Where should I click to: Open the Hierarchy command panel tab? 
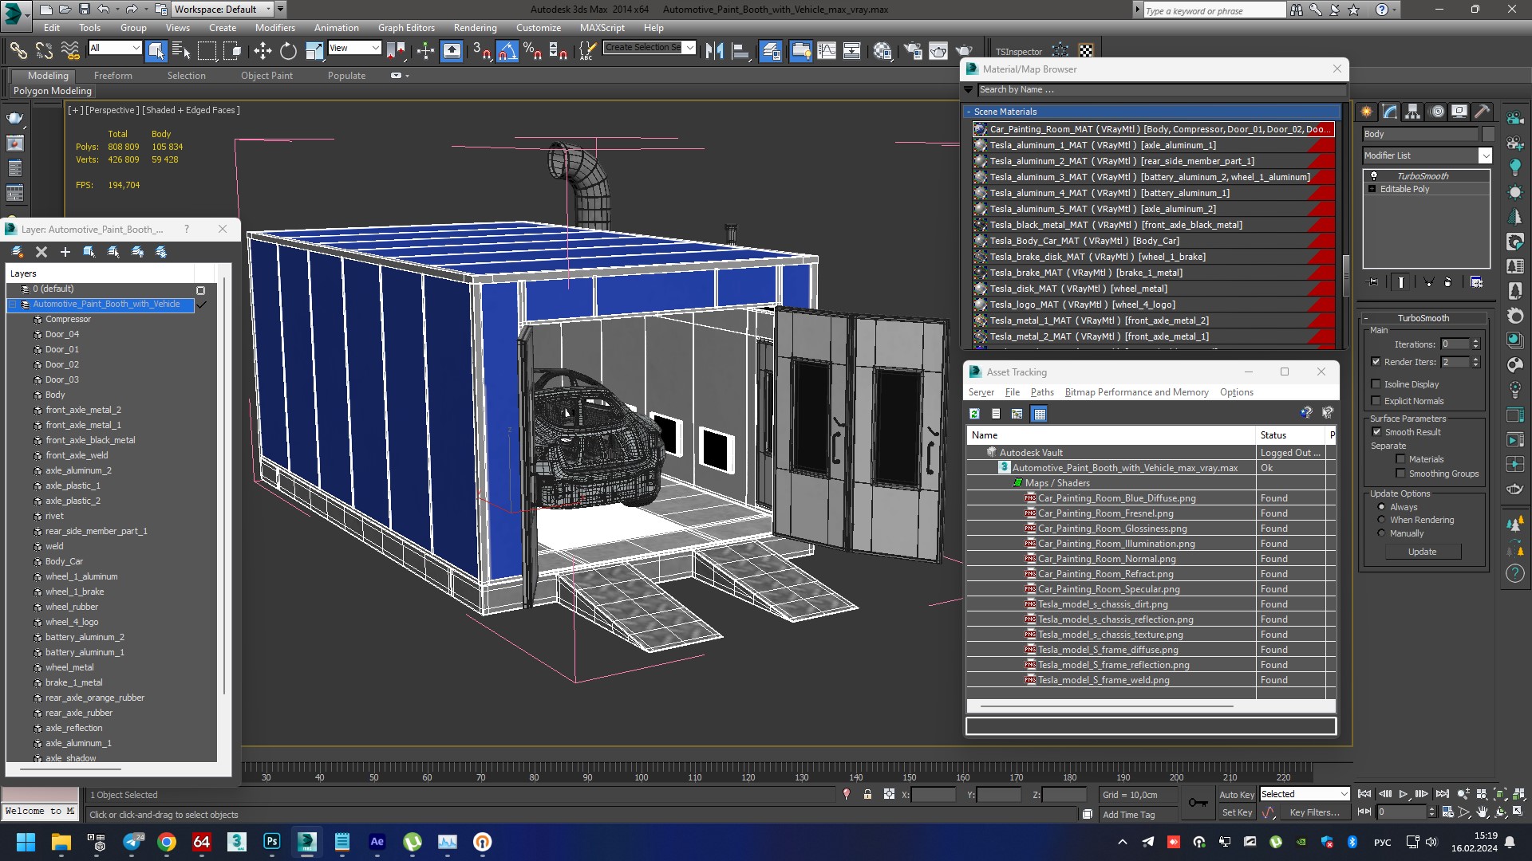tap(1412, 112)
